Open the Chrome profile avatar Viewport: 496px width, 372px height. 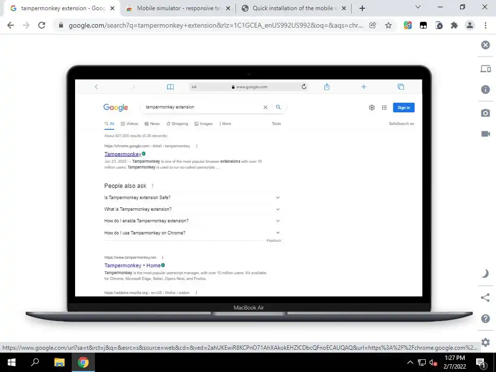point(470,25)
